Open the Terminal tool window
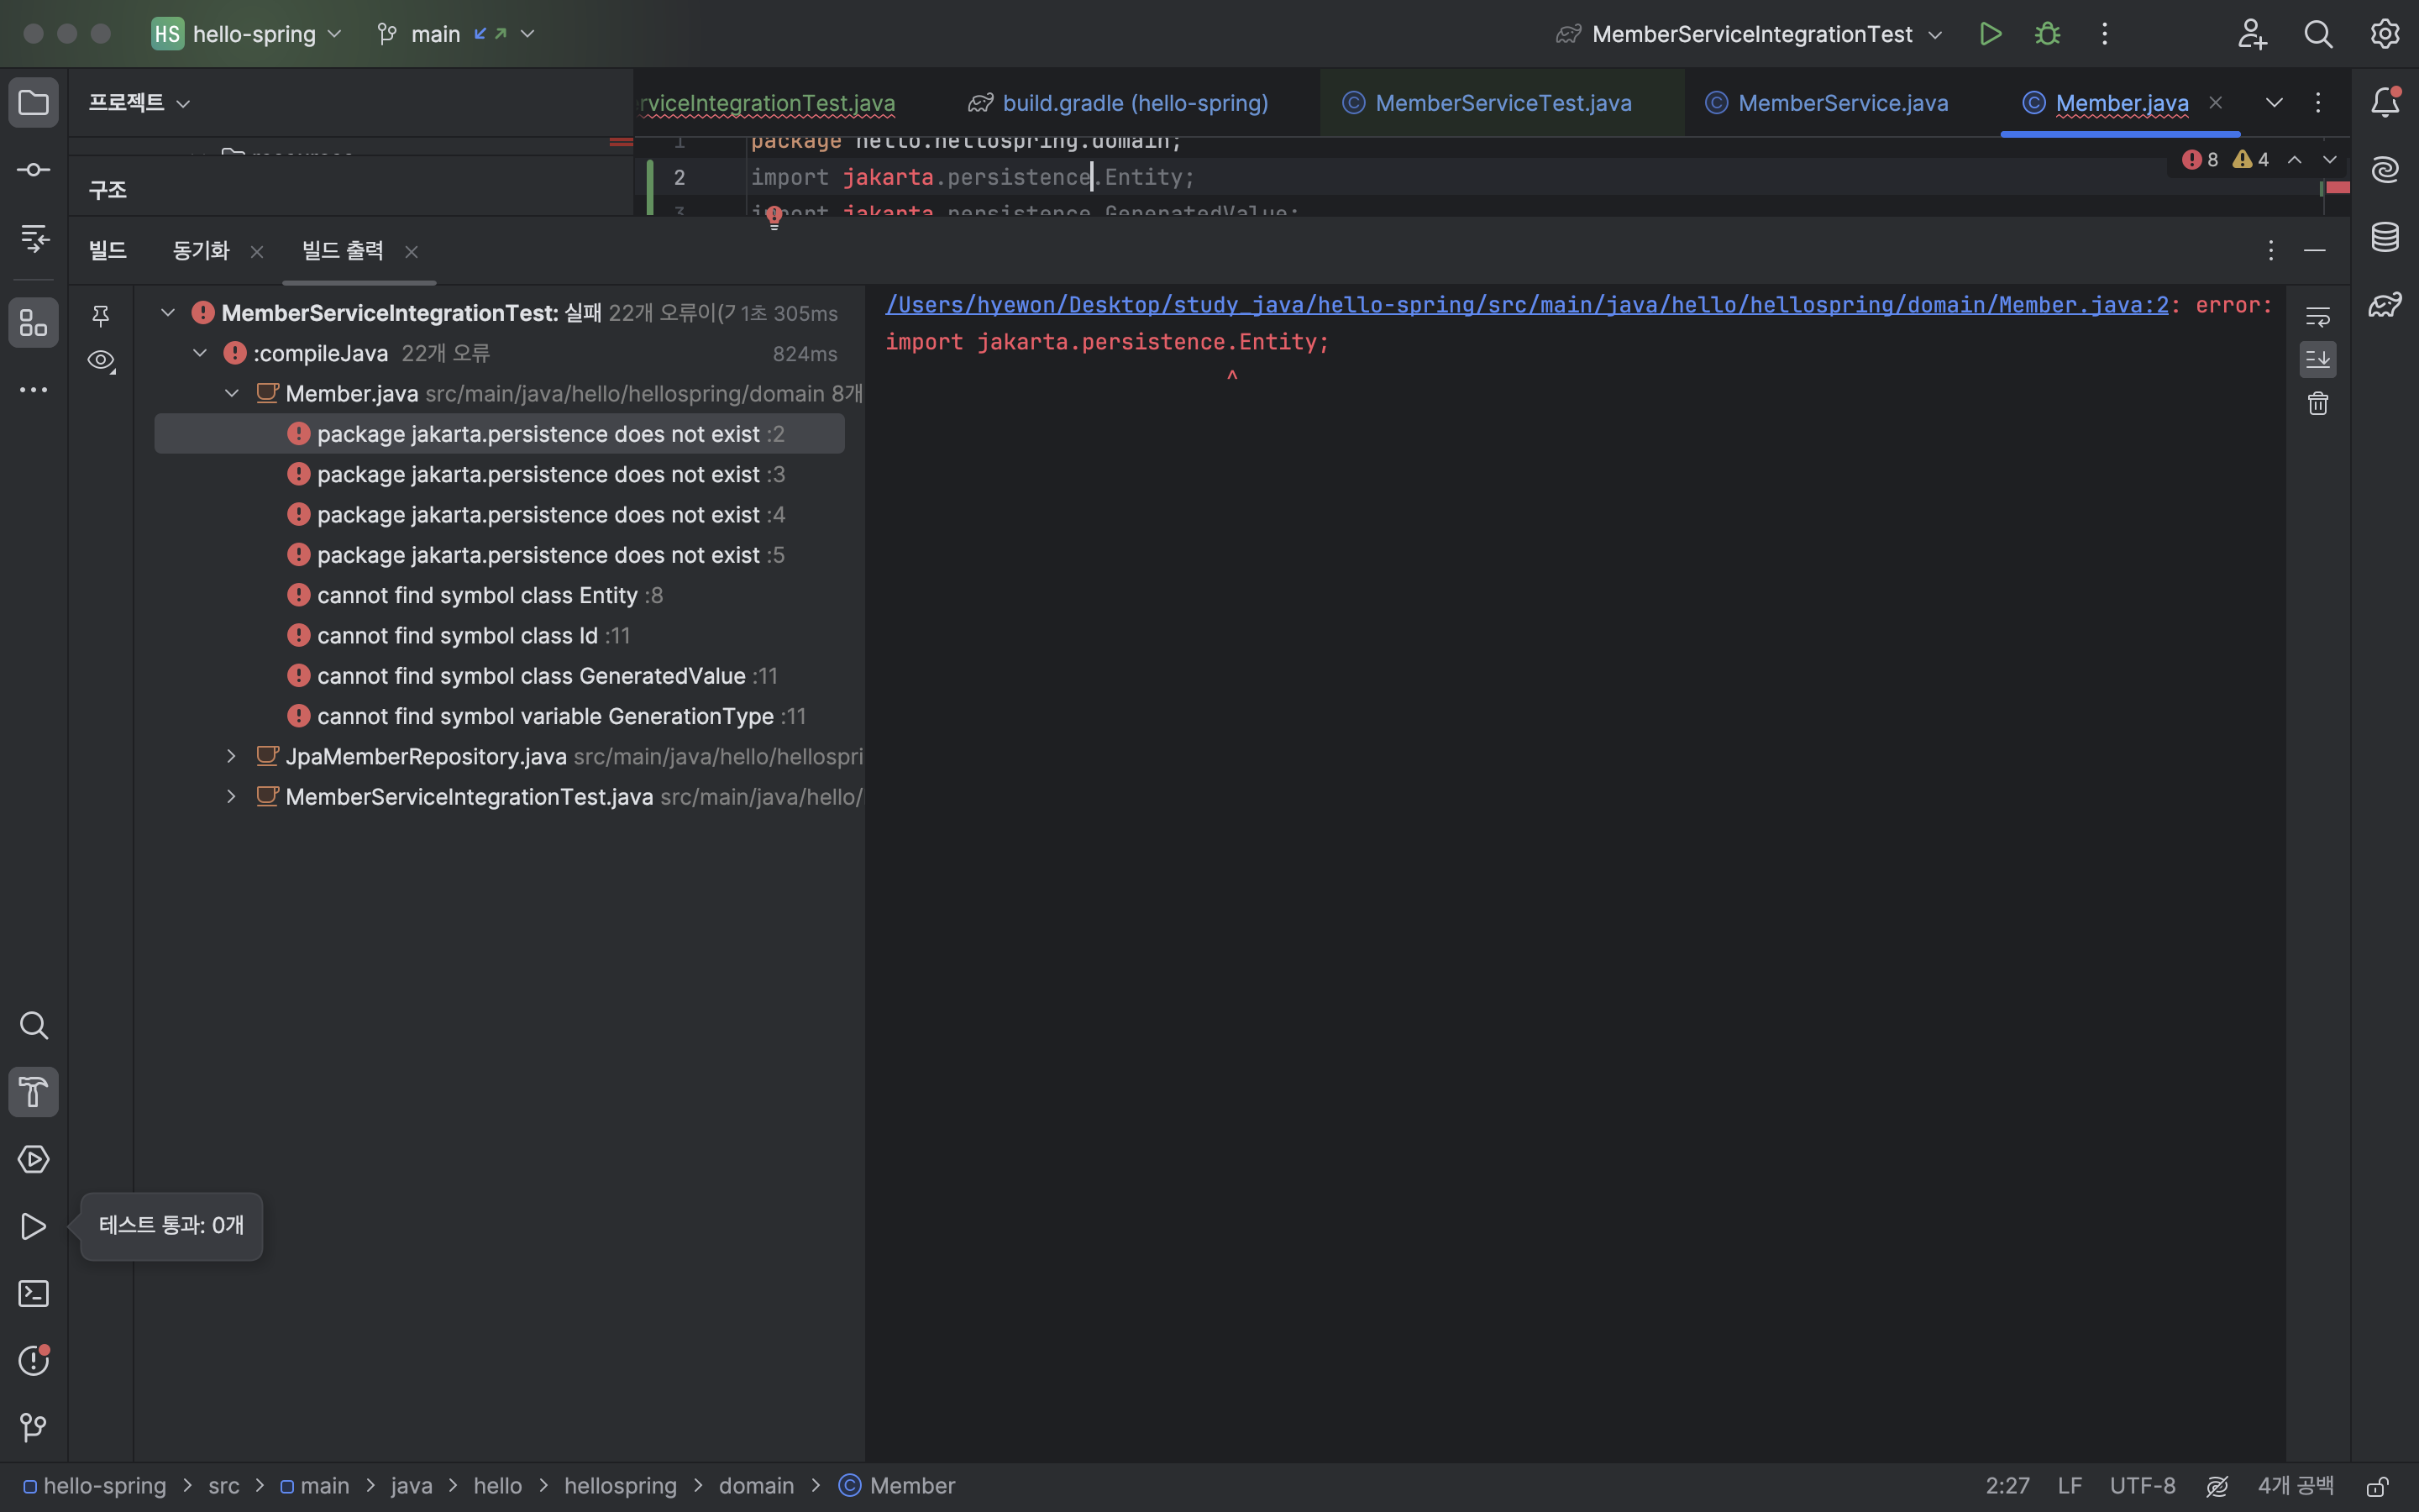 34,1293
